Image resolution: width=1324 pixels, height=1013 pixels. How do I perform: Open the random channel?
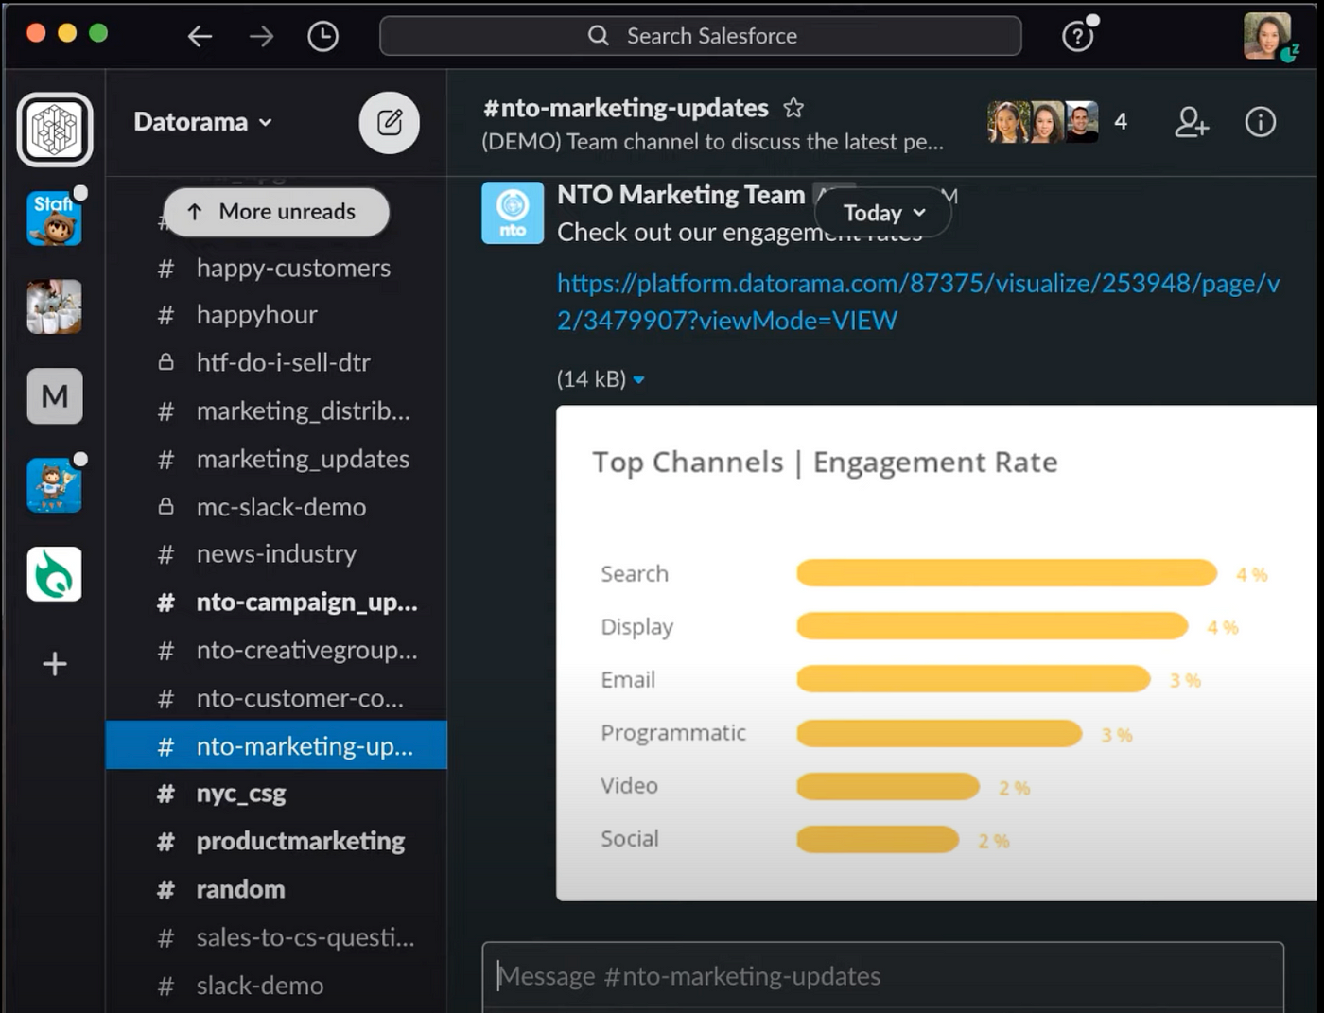click(276, 889)
